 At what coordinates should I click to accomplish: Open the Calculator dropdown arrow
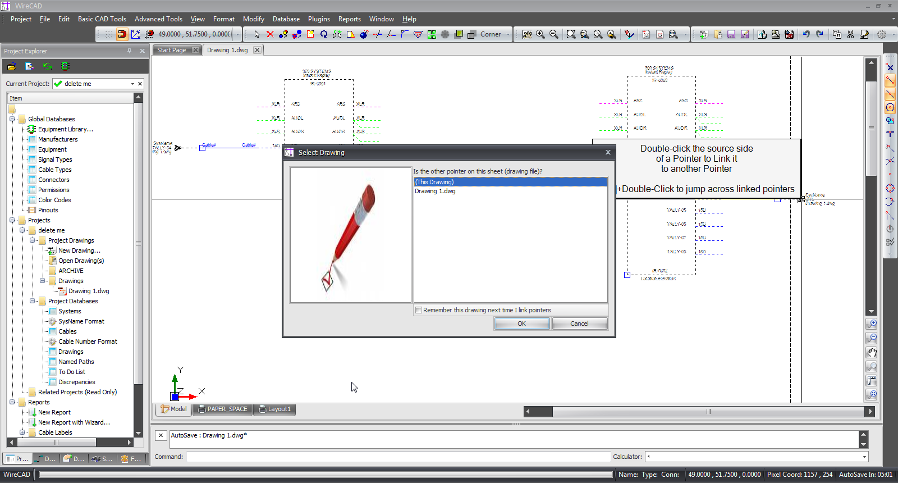click(x=865, y=457)
